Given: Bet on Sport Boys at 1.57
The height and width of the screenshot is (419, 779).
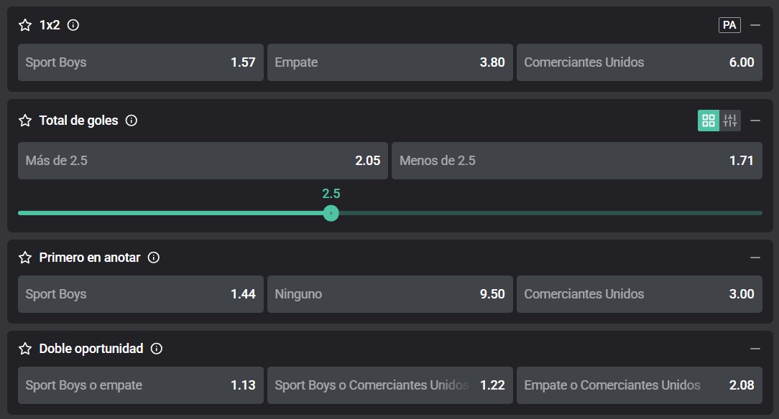Looking at the screenshot, I should (141, 62).
